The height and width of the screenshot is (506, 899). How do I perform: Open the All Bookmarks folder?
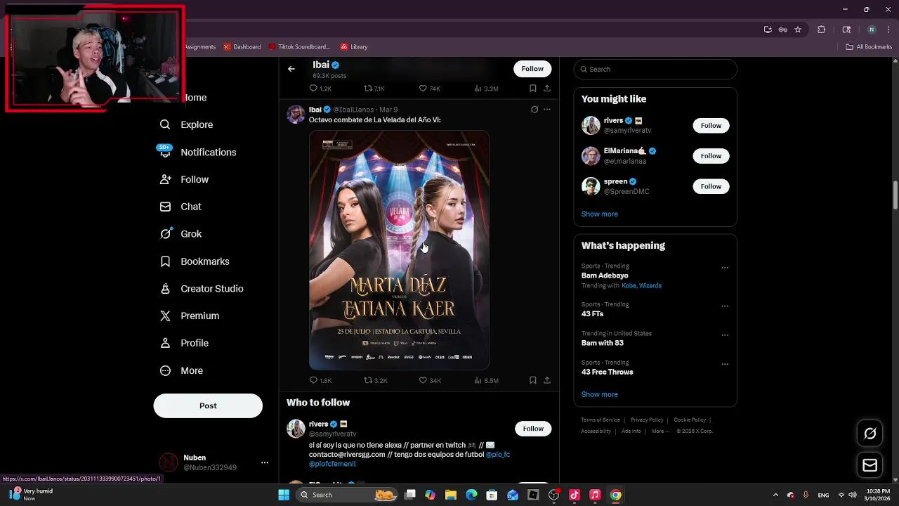pyautogui.click(x=869, y=47)
